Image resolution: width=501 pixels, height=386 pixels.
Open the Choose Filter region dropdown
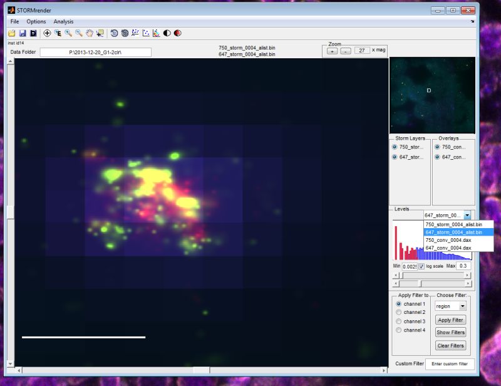(450, 306)
